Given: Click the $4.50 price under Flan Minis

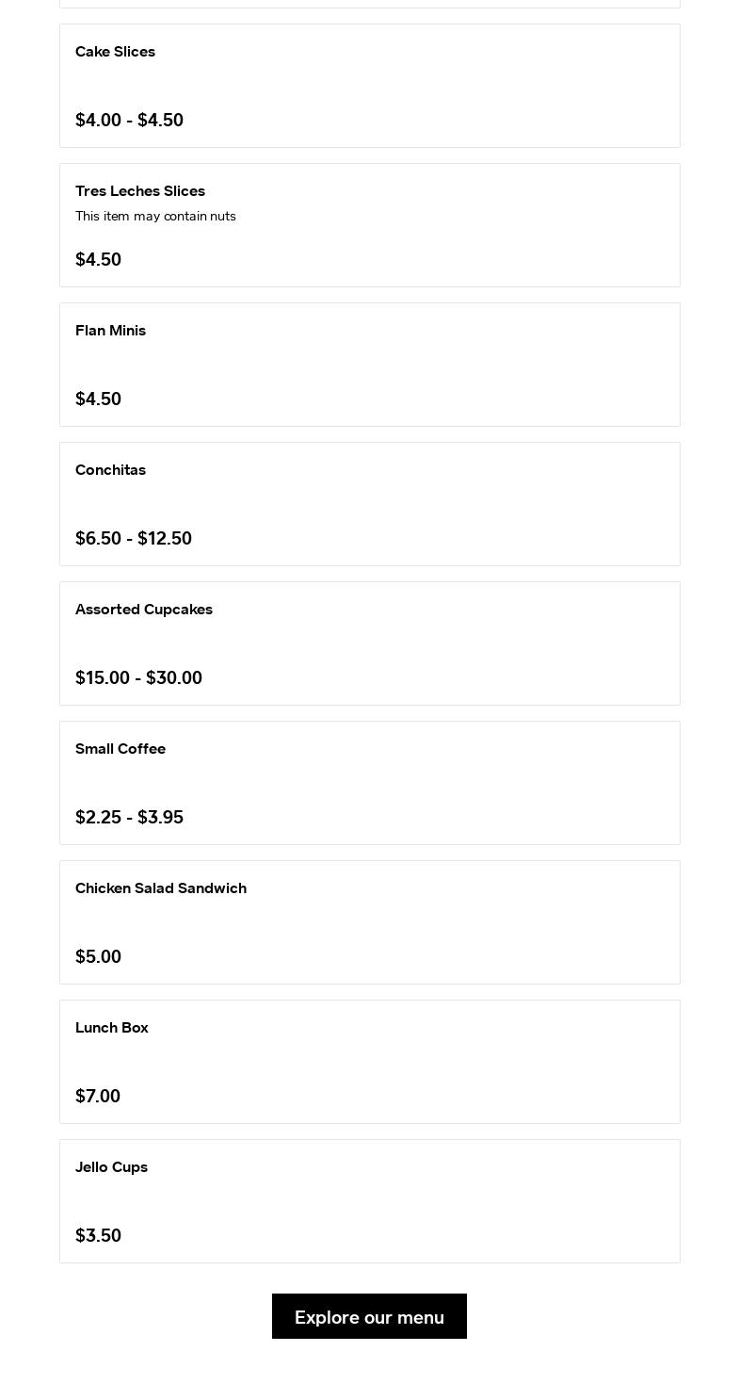Looking at the screenshot, I should [98, 399].
